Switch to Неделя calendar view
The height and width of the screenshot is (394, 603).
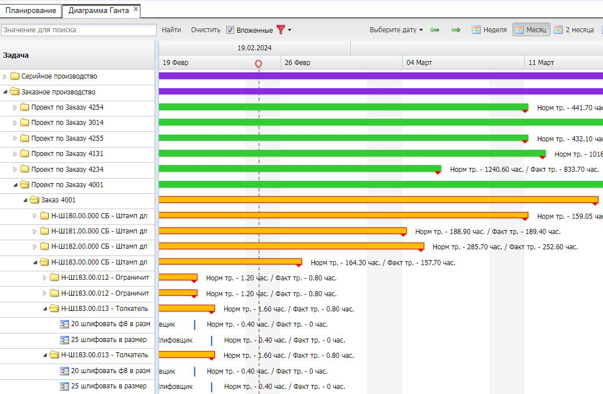pos(489,29)
